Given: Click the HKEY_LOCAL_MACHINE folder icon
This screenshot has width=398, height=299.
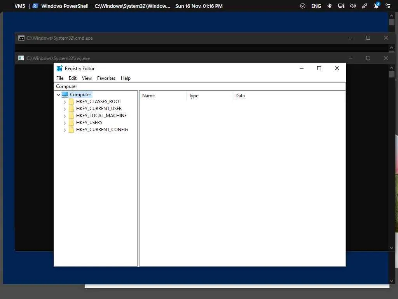Looking at the screenshot, I should [x=72, y=116].
